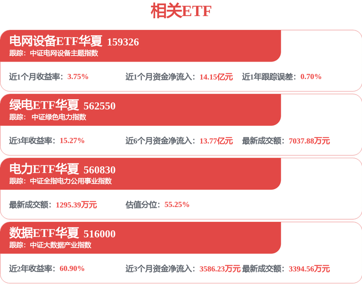Open 电力ETF华夏 fund title
This screenshot has width=362, height=287.
44,169
